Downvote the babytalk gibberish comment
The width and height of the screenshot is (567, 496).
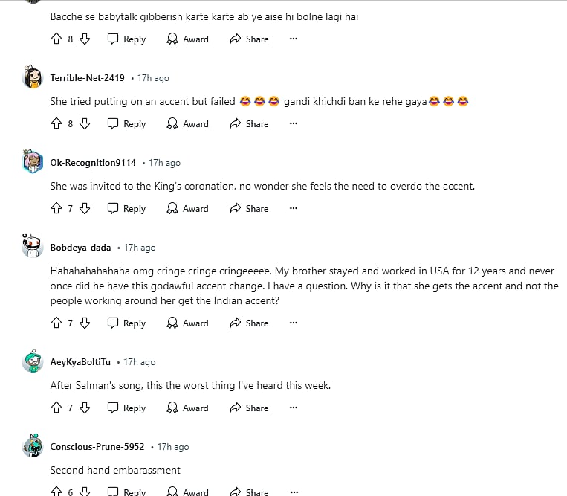[85, 39]
